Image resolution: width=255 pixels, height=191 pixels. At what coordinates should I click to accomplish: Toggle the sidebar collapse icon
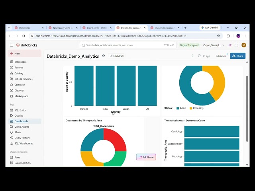click(x=12, y=45)
